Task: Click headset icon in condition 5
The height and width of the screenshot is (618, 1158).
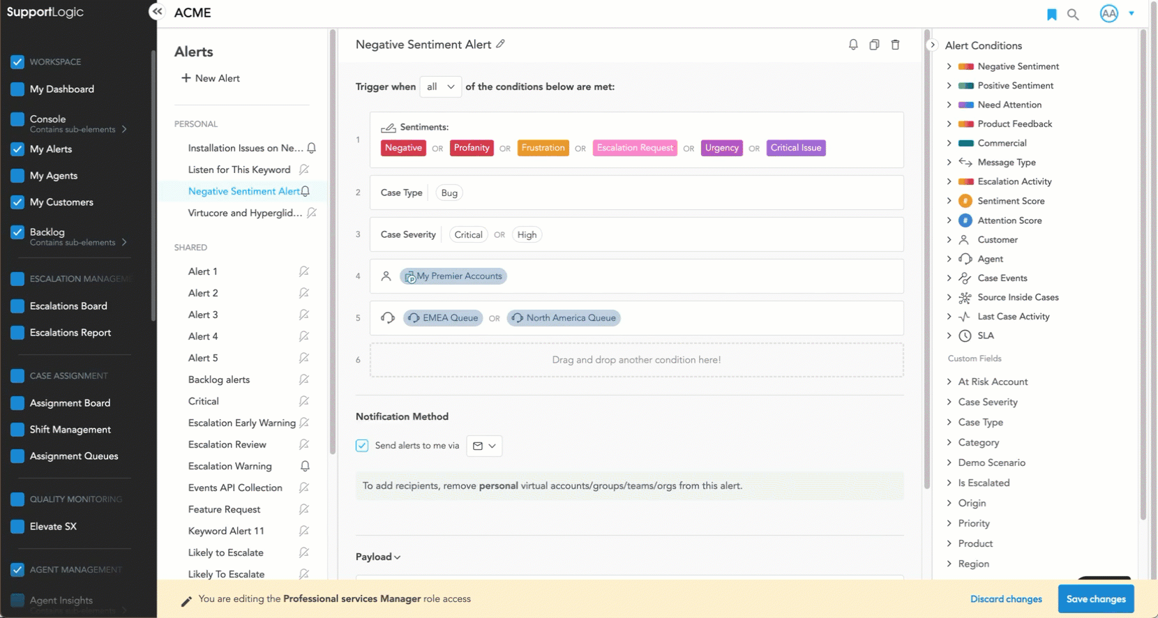Action: tap(388, 318)
